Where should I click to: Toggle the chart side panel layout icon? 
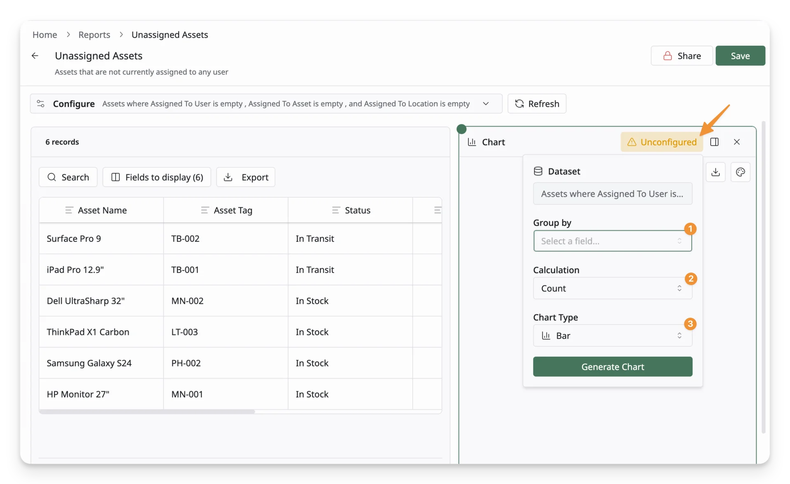[714, 142]
